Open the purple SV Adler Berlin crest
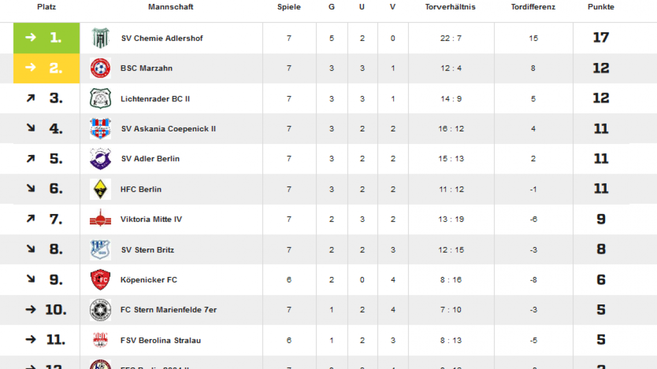This screenshot has width=657, height=369. (100, 159)
